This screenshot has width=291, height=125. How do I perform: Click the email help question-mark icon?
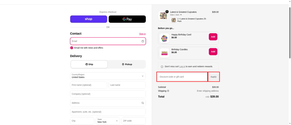tap(142, 41)
